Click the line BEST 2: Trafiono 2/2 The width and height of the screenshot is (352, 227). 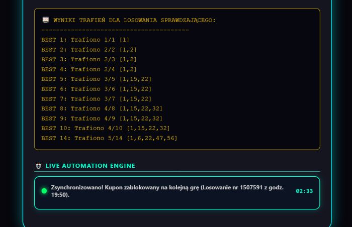point(89,50)
